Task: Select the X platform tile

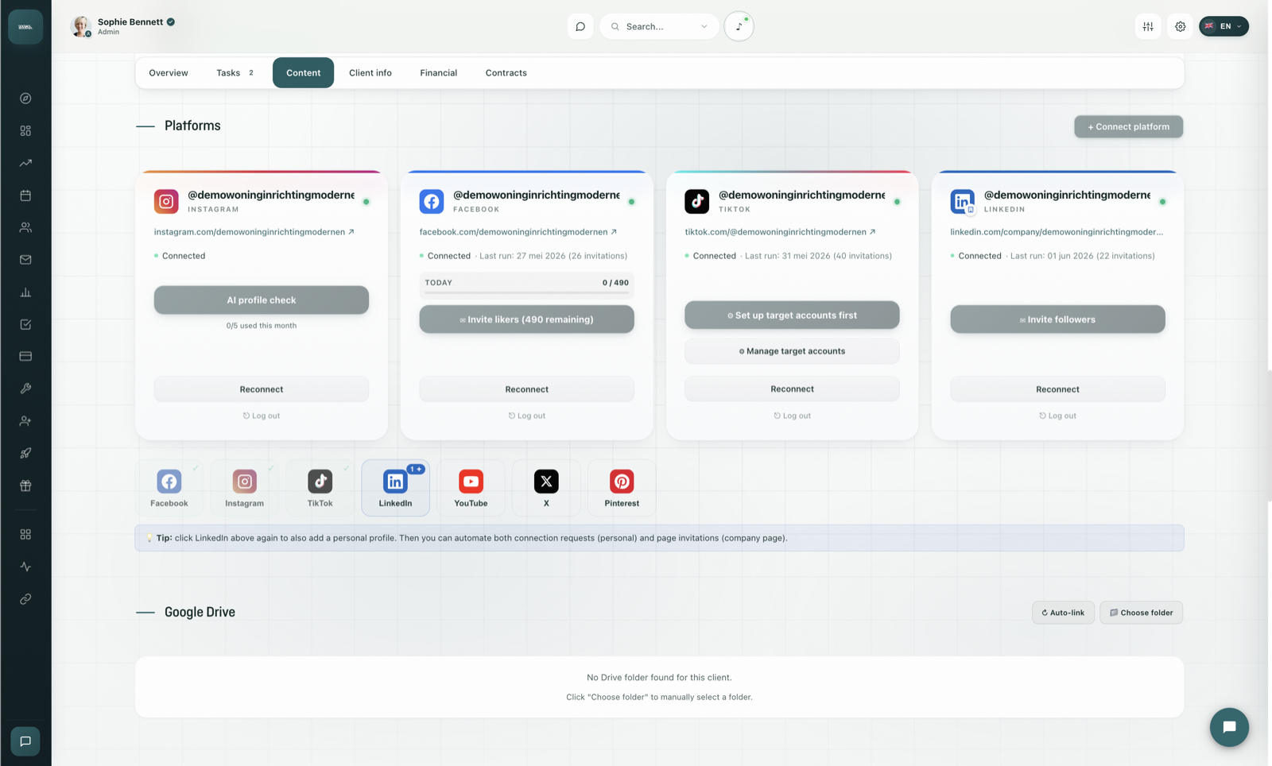Action: [x=546, y=488]
